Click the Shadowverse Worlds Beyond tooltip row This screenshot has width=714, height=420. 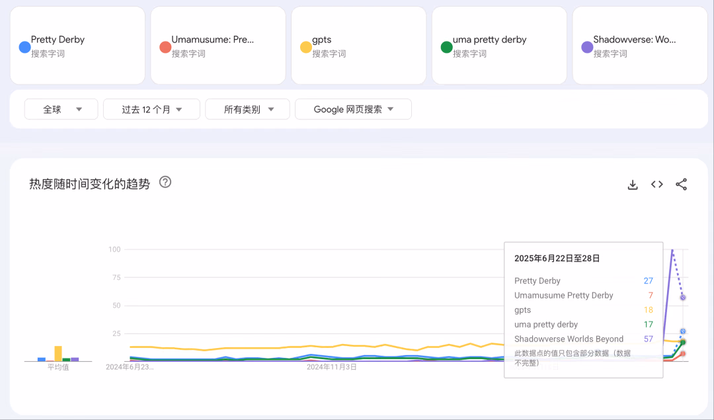point(584,339)
